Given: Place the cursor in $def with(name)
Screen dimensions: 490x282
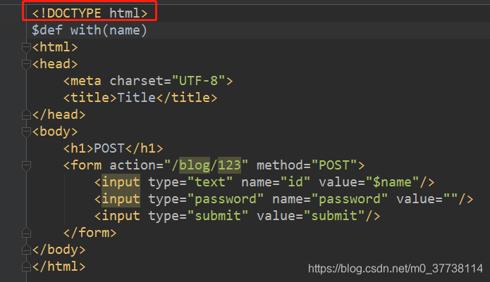Looking at the screenshot, I should pyautogui.click(x=89, y=30).
